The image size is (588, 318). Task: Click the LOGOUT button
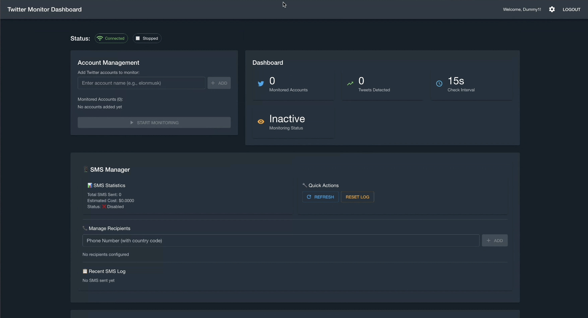coord(571,9)
